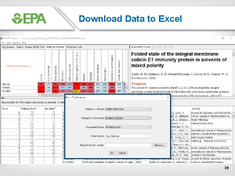The height and width of the screenshot is (176, 235).
Task: Select the yellow 869 heatmap cell
Action: click(x=76, y=91)
